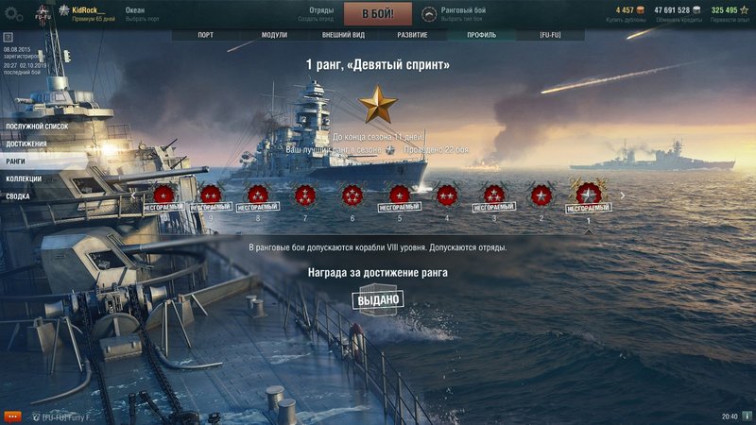
Task: Select the rank 1 badge
Action: [588, 195]
